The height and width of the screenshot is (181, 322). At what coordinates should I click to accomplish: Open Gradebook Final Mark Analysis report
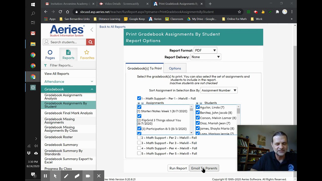pyautogui.click(x=68, y=113)
